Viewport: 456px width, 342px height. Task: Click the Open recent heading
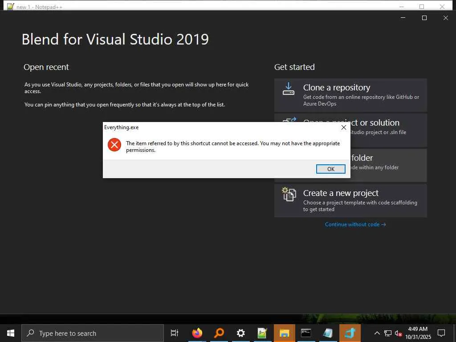coord(46,67)
